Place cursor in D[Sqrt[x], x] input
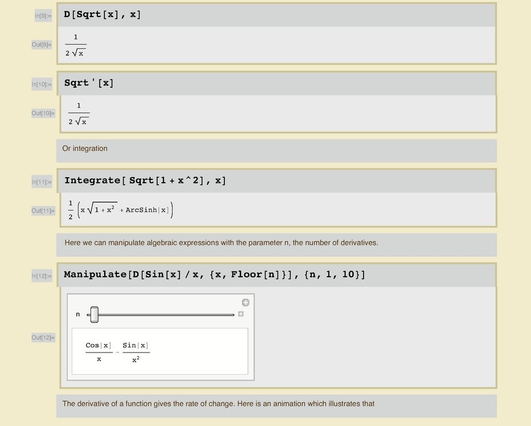The width and height of the screenshot is (531, 426). [103, 15]
